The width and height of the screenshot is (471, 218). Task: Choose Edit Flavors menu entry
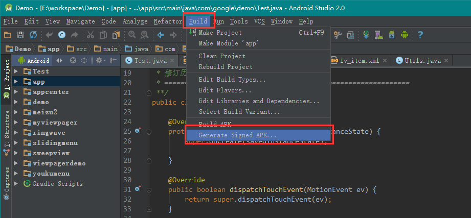point(258,90)
